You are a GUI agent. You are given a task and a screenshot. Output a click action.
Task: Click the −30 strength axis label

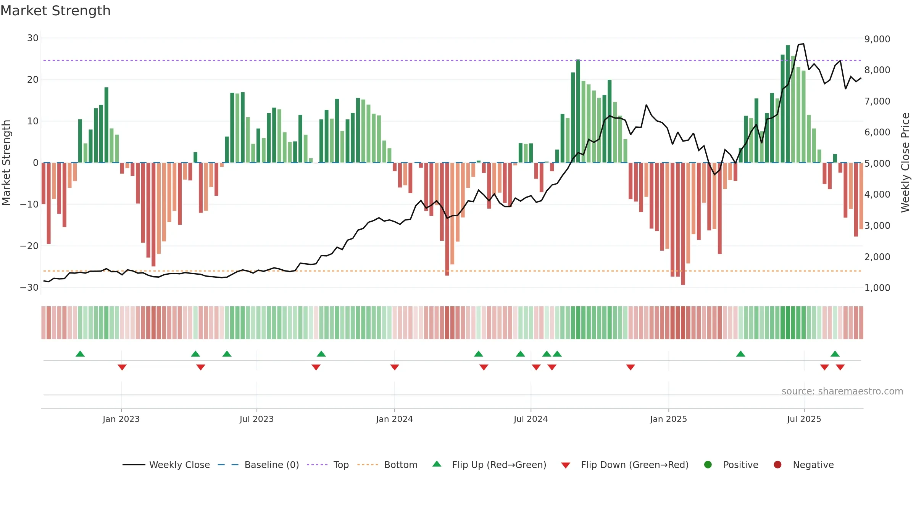(x=29, y=287)
